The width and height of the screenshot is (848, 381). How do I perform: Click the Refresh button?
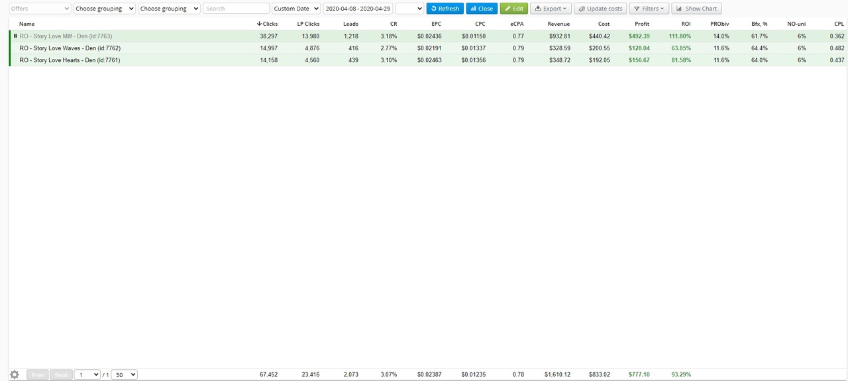[445, 9]
